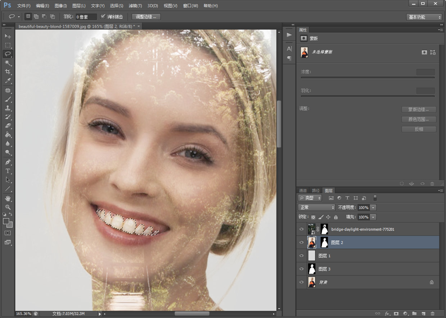Image resolution: width=446 pixels, height=318 pixels.
Task: Click the add layer mask icon
Action: click(x=396, y=314)
